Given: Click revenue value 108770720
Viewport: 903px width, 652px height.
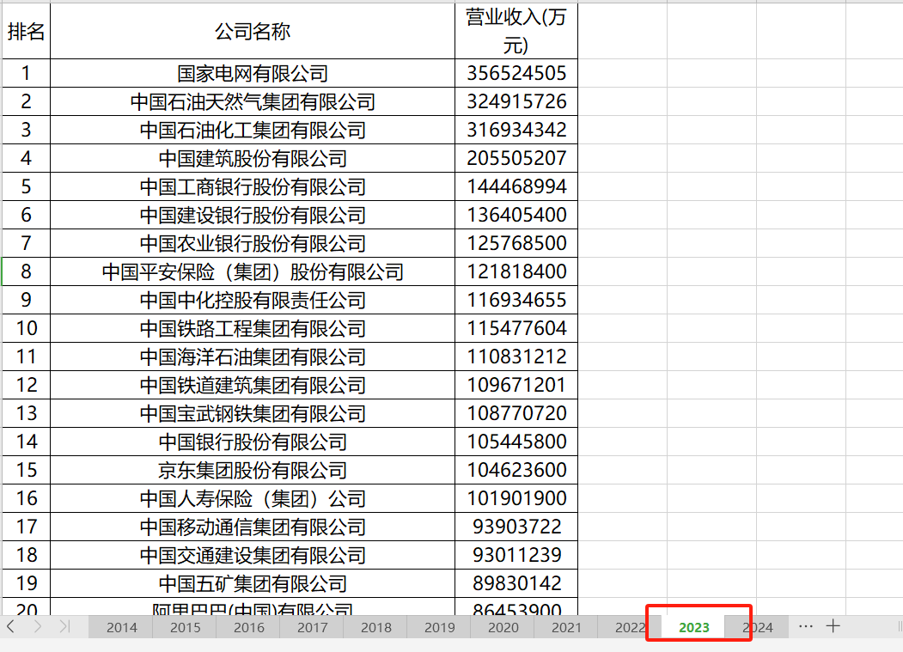Looking at the screenshot, I should tap(516, 413).
